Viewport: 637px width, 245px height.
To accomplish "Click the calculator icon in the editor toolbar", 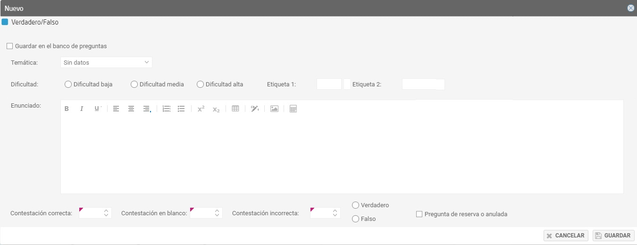I will point(293,109).
